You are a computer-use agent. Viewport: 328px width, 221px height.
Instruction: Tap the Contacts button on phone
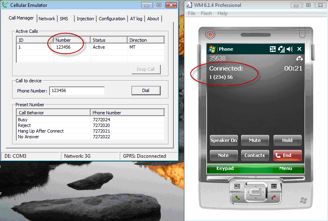pyautogui.click(x=255, y=155)
